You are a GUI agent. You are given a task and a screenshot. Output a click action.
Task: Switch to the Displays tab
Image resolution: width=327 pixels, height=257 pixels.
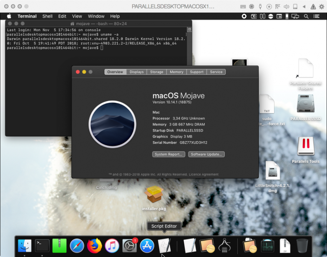click(x=137, y=72)
